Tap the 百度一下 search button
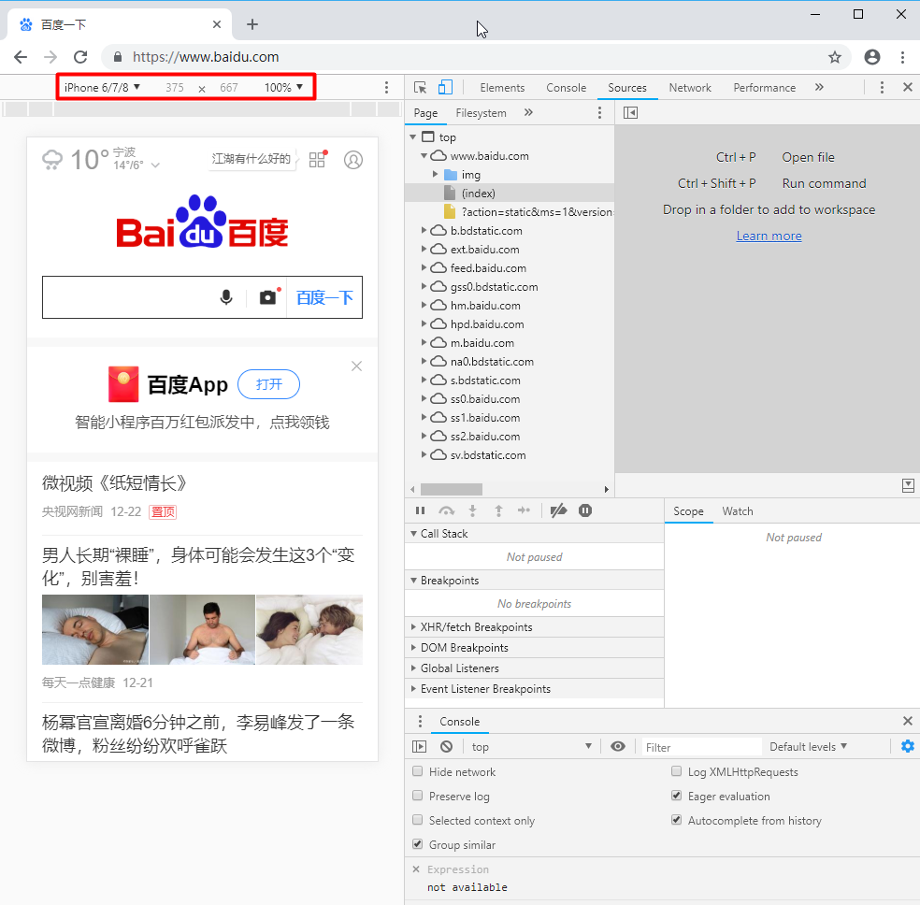920x905 pixels. pos(324,297)
